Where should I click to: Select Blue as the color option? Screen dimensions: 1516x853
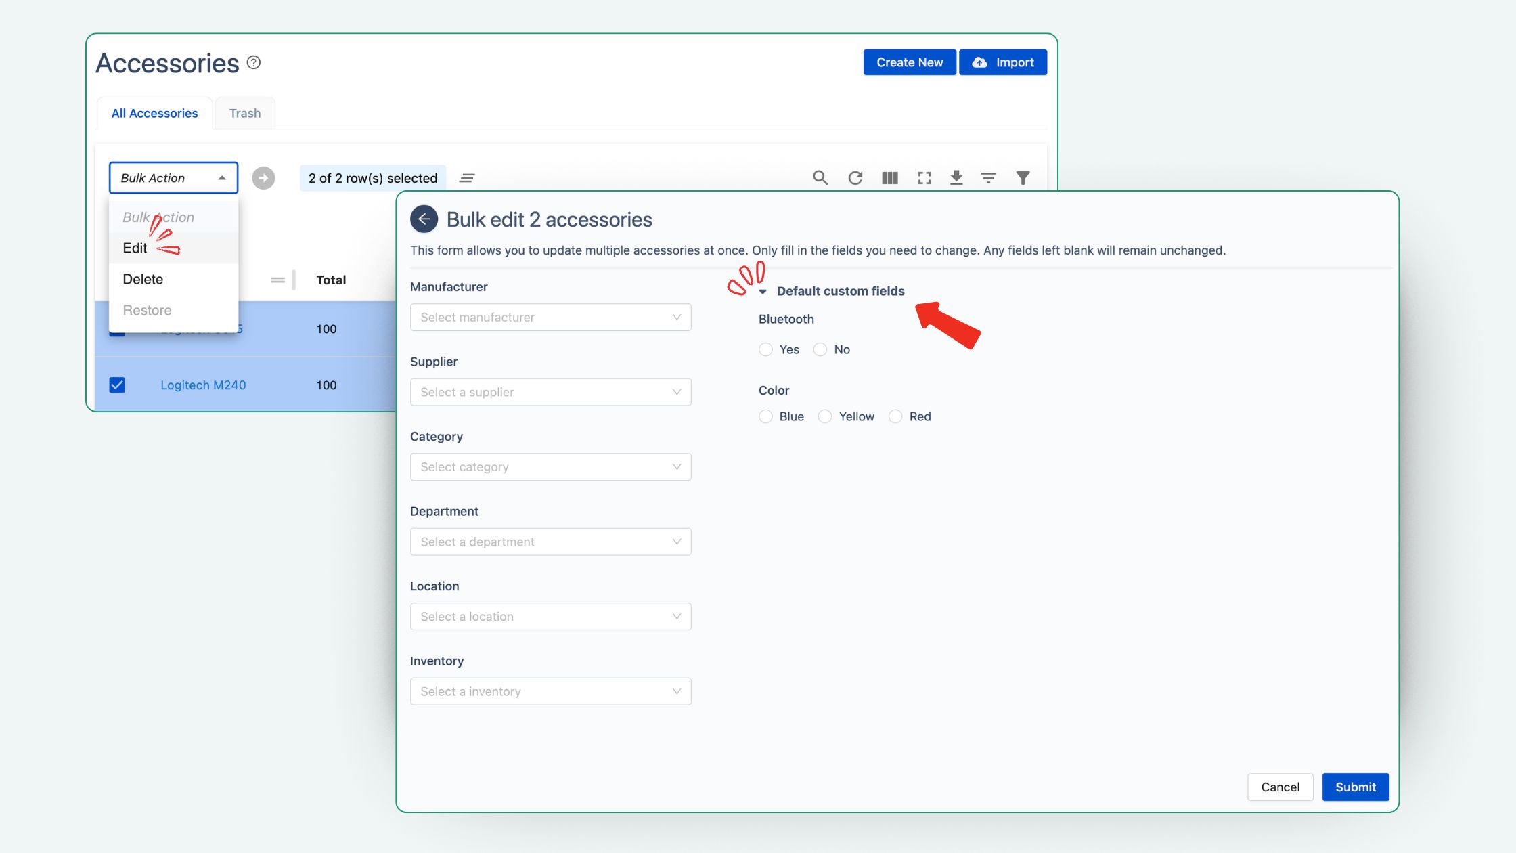coord(765,416)
